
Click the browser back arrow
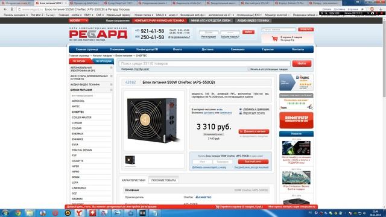pos(5,9)
